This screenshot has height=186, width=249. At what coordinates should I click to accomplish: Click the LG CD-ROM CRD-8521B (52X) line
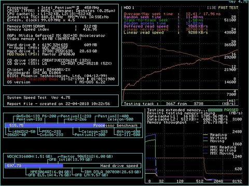(x=59, y=64)
